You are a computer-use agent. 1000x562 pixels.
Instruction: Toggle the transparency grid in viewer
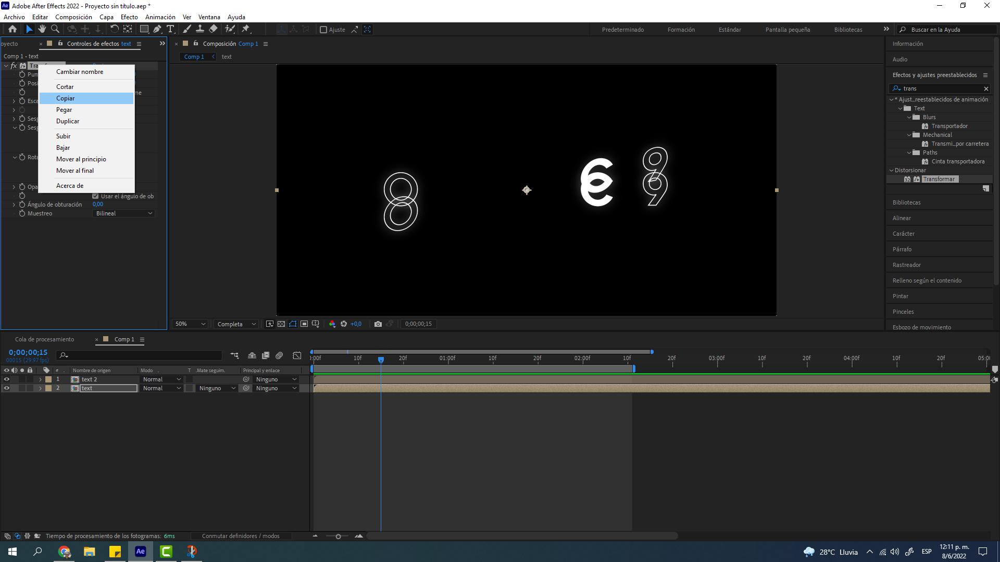281,324
